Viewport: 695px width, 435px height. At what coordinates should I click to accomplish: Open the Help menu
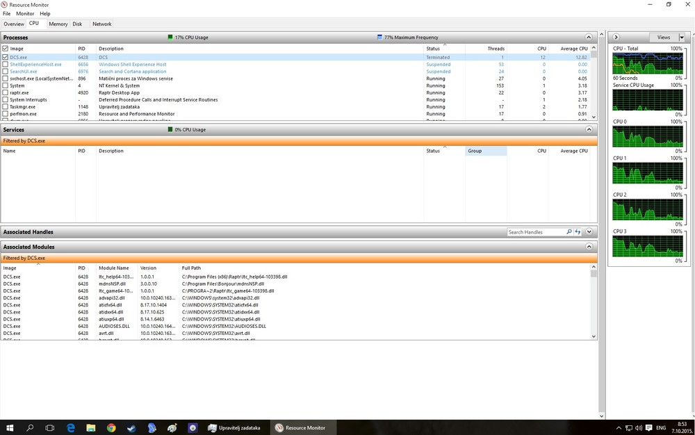[44, 14]
